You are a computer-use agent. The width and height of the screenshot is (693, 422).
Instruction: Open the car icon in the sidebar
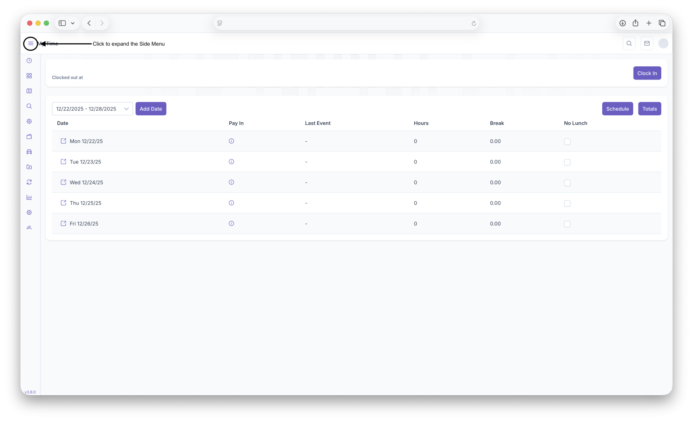(x=29, y=152)
